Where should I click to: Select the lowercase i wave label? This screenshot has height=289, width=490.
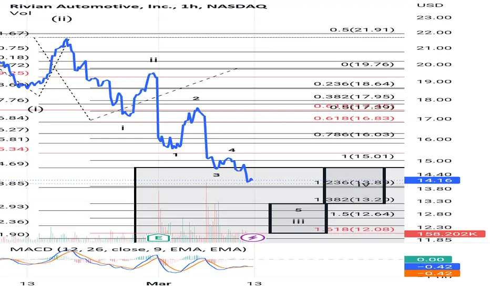122,128
